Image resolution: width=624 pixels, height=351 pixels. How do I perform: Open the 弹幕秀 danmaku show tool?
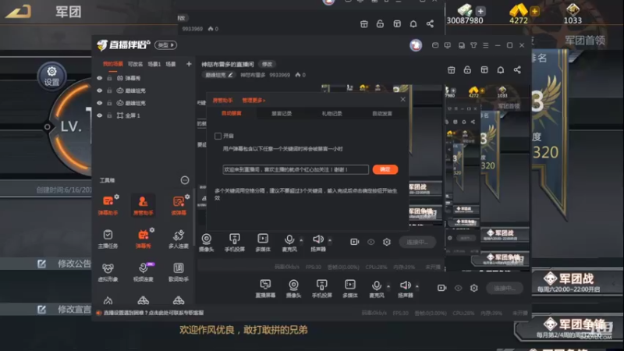144,239
